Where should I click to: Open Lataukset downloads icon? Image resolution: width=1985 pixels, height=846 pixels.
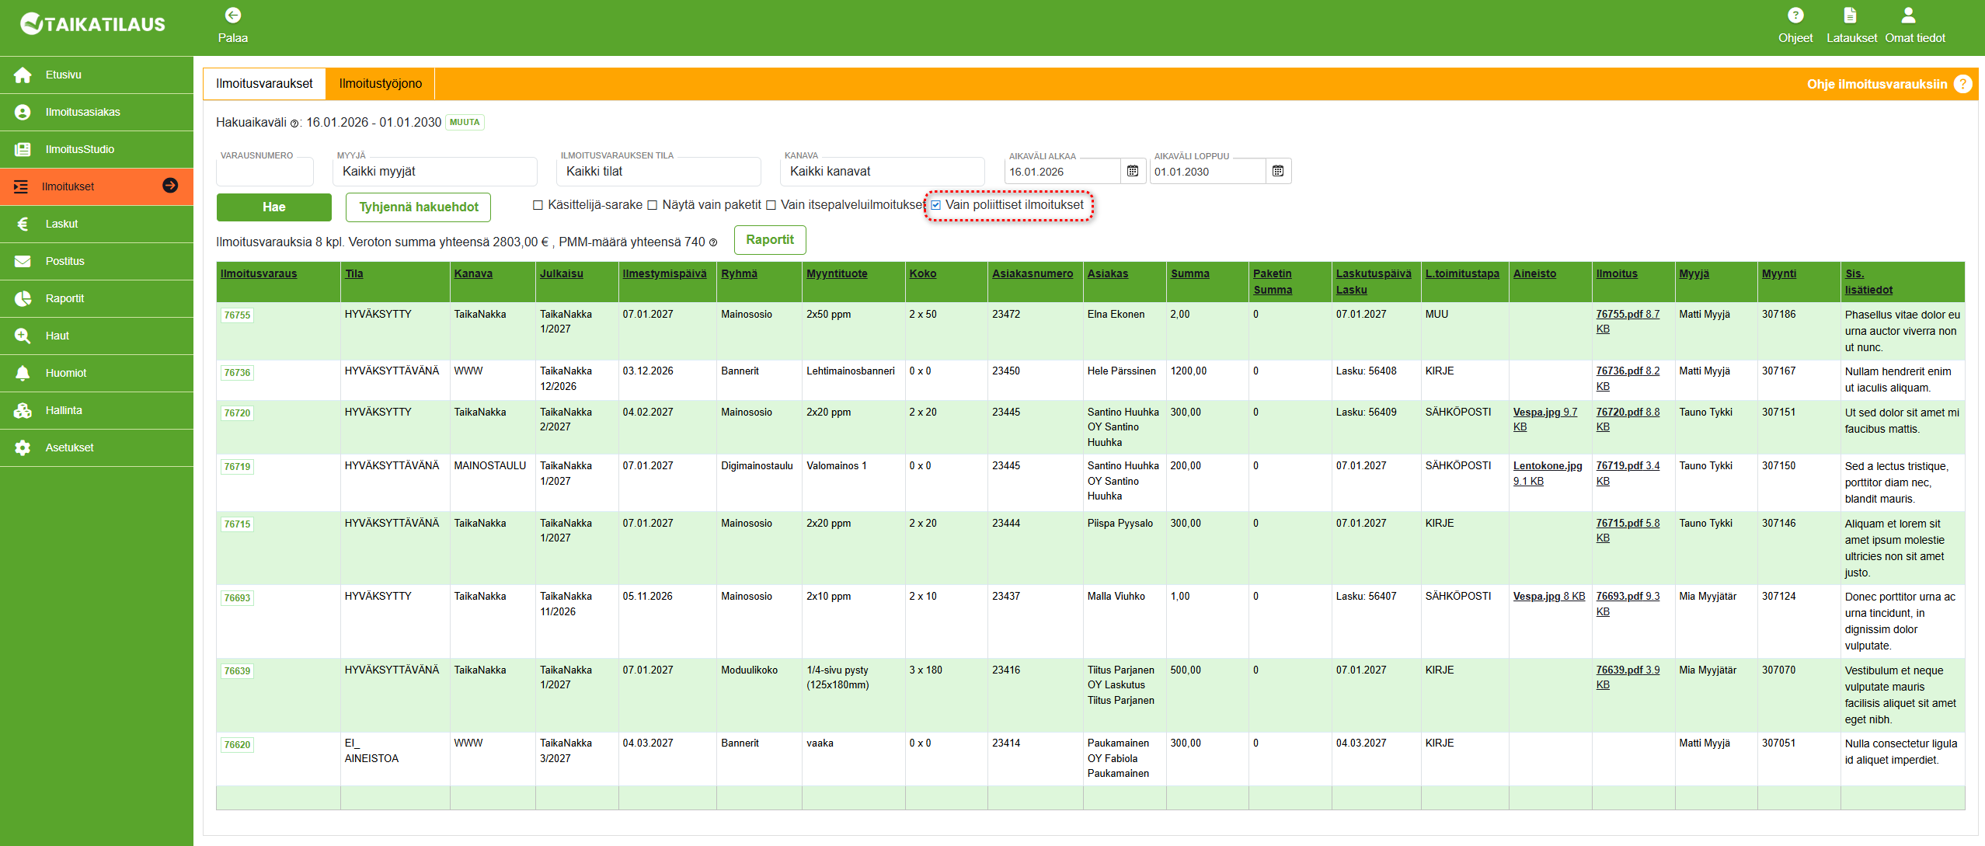pos(1851,16)
